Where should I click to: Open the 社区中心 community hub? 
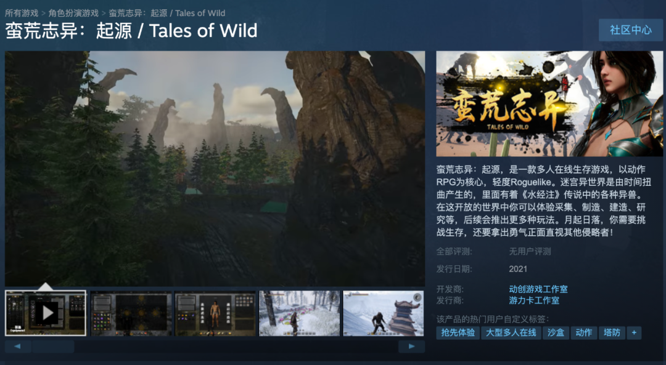(631, 30)
